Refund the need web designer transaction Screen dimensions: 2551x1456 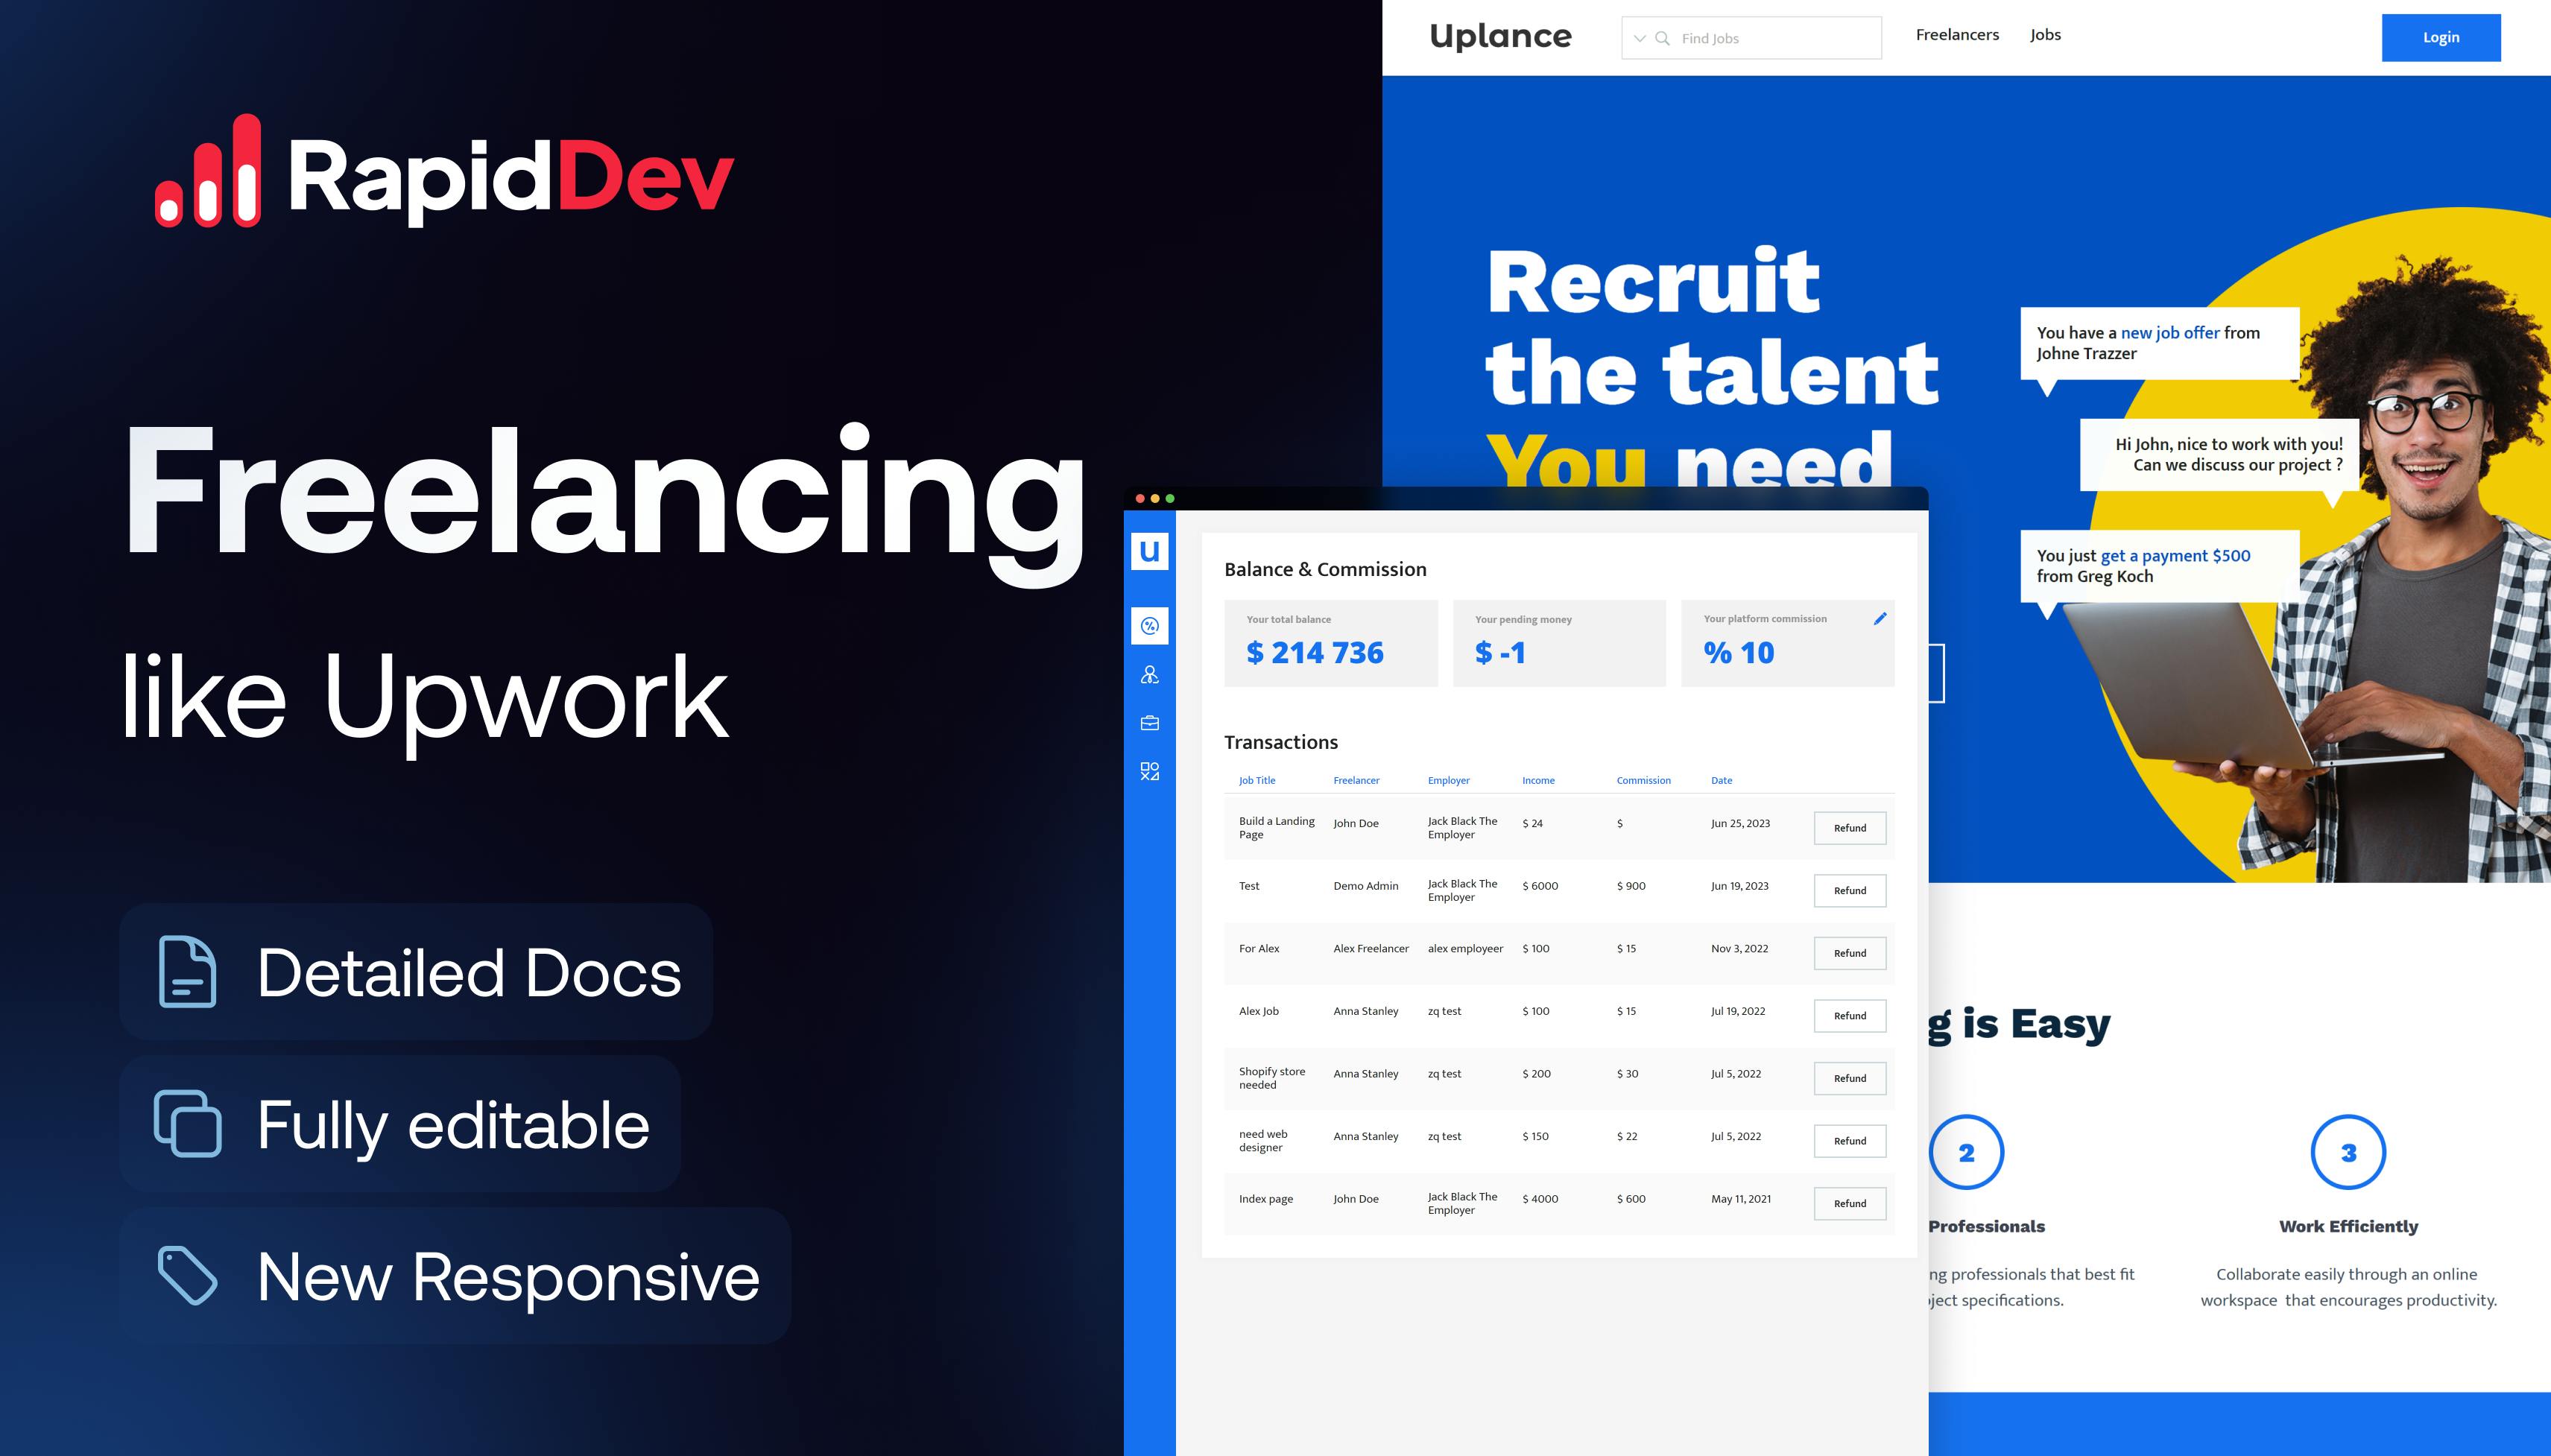tap(1850, 1141)
